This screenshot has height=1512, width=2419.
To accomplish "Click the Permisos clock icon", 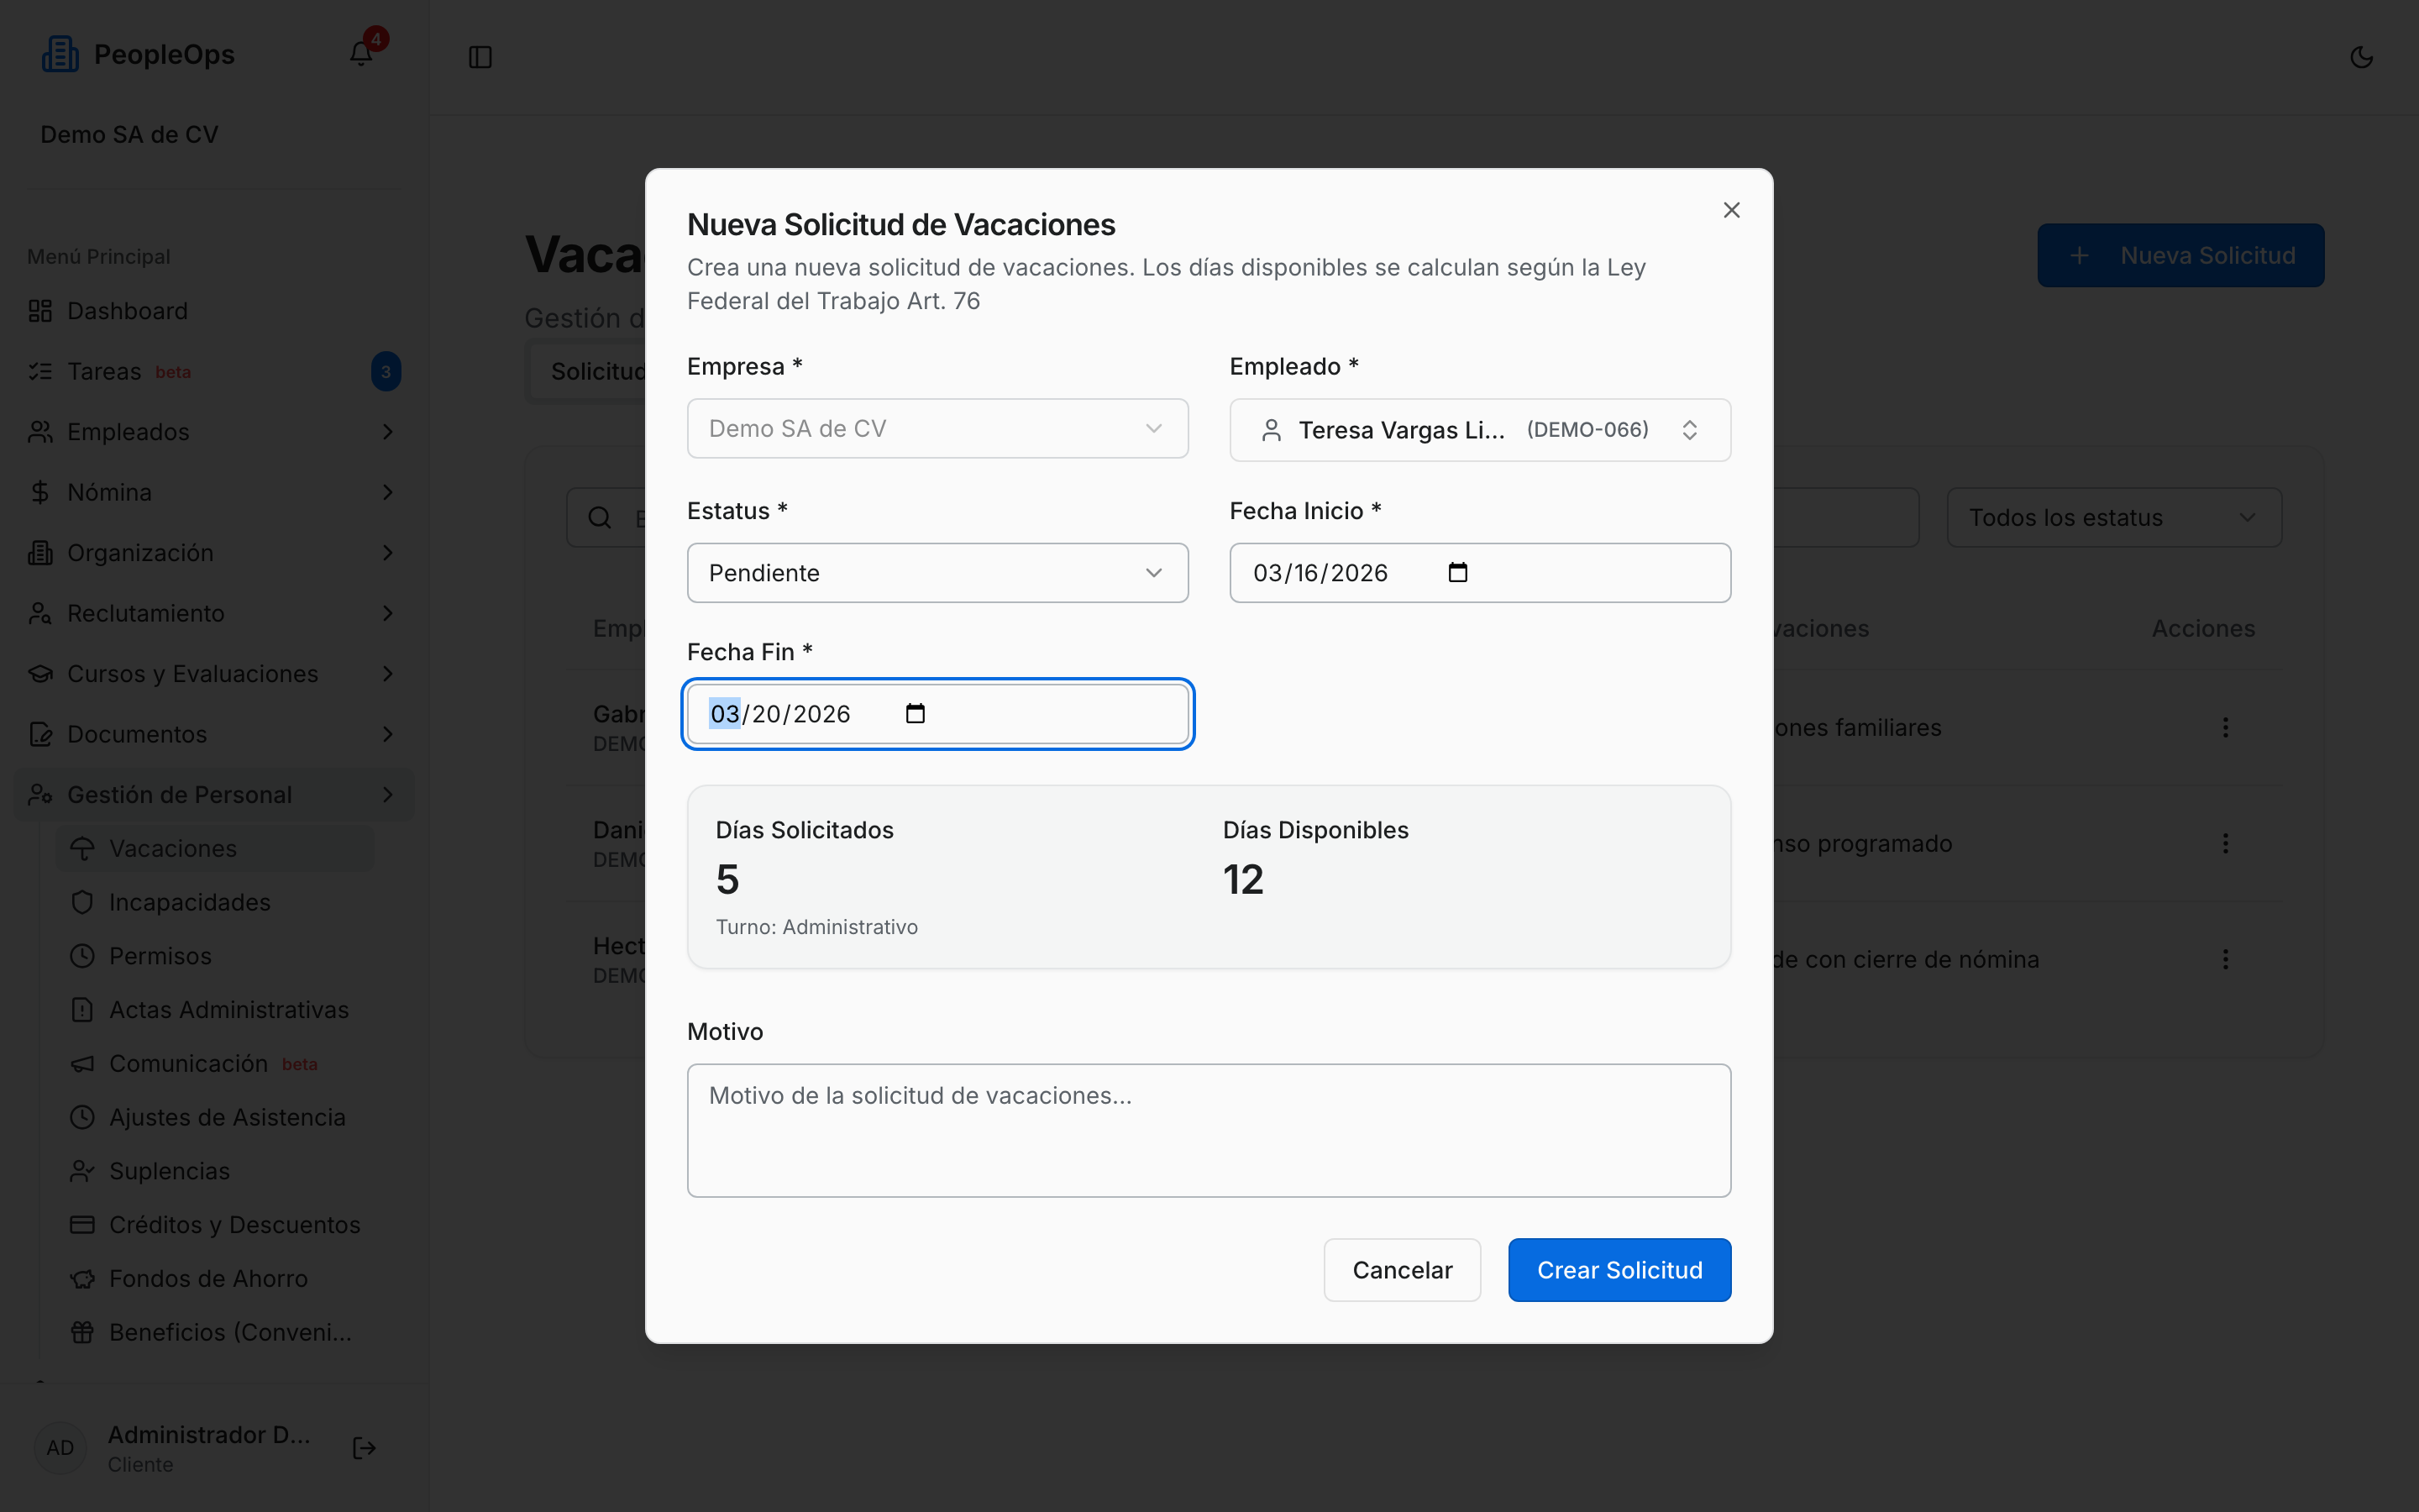I will click(82, 956).
